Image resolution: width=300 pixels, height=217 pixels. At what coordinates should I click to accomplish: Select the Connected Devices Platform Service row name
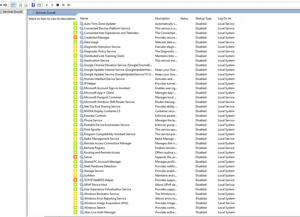coord(107,28)
